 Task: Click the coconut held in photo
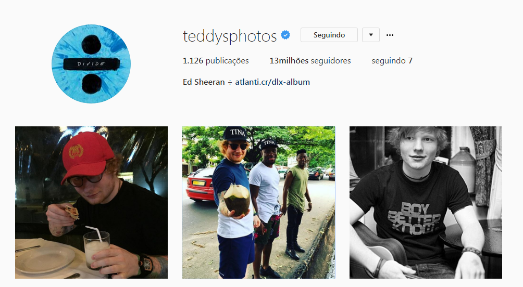236,200
